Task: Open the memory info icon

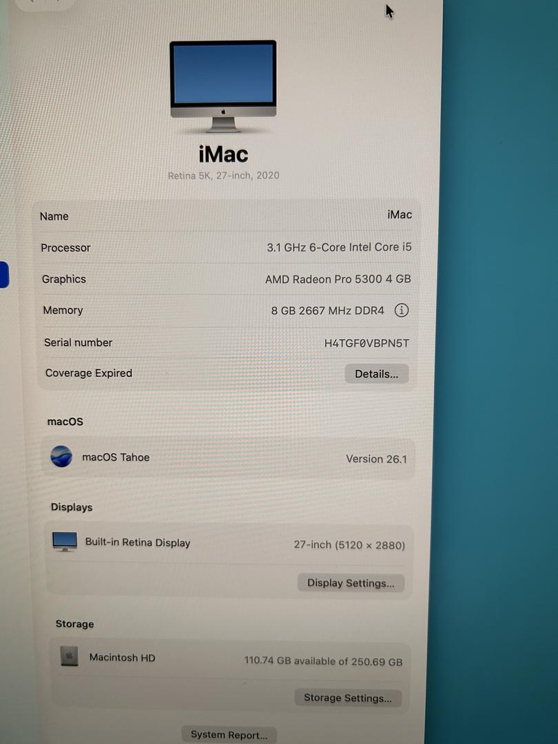Action: (402, 310)
